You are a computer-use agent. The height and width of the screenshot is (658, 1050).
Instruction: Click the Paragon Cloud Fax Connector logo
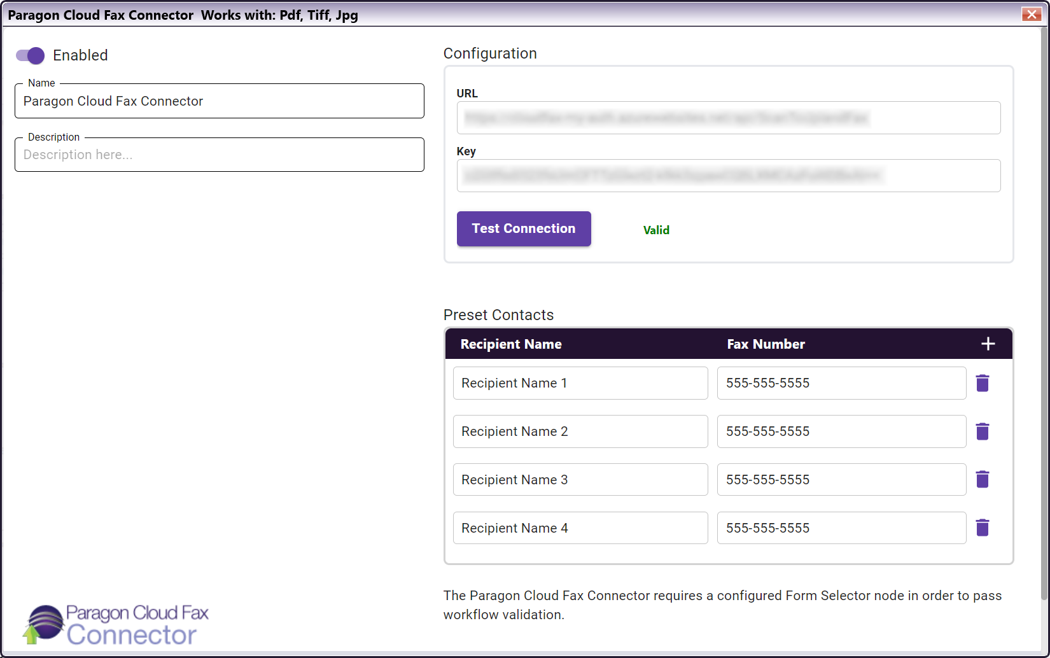coord(115,625)
